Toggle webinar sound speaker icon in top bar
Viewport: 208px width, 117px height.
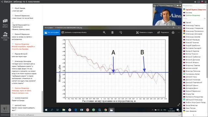click(x=195, y=2)
